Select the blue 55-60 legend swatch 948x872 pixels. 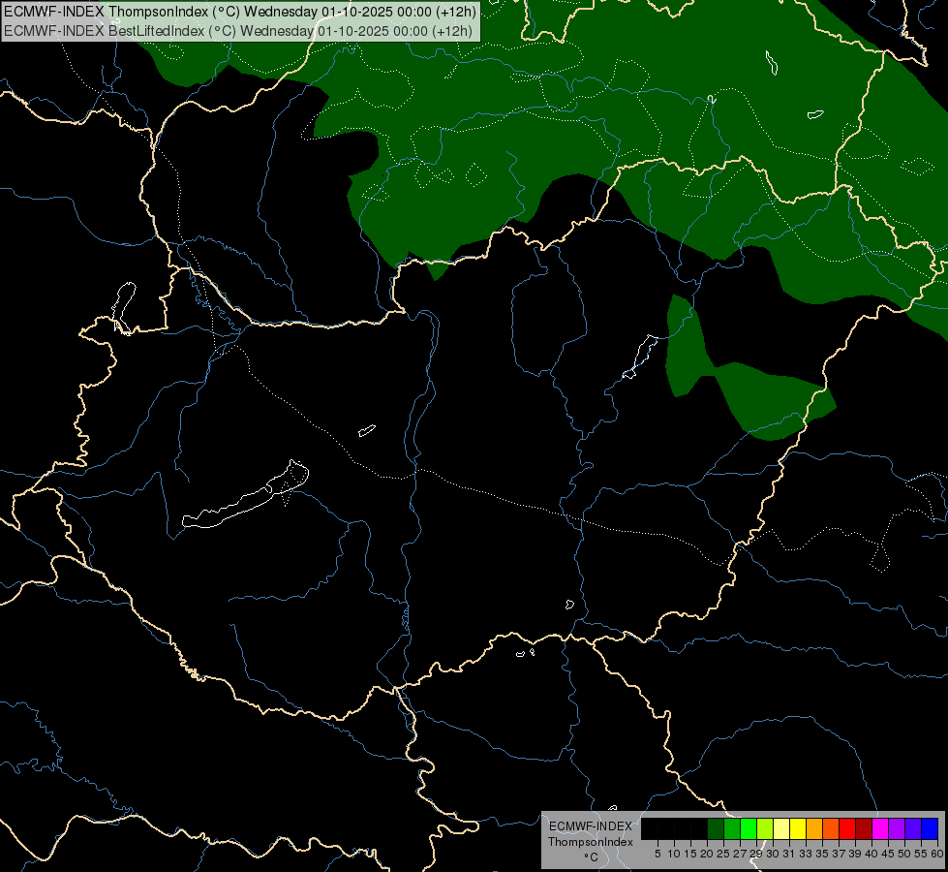(930, 828)
